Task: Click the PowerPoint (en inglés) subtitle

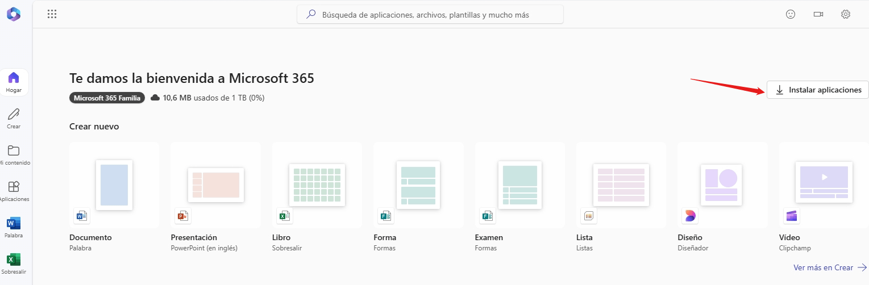Action: [204, 248]
